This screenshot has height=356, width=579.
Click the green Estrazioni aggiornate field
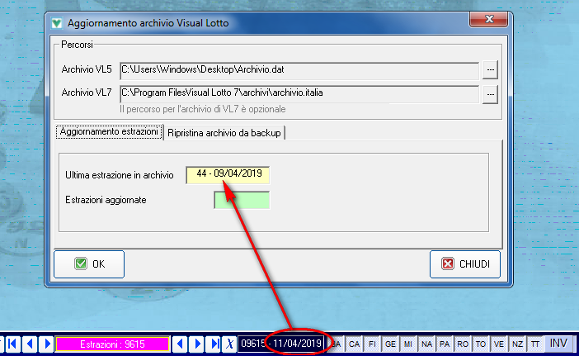point(242,200)
